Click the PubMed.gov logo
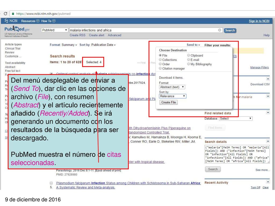The width and height of the screenshot is (275, 206). 17,29
